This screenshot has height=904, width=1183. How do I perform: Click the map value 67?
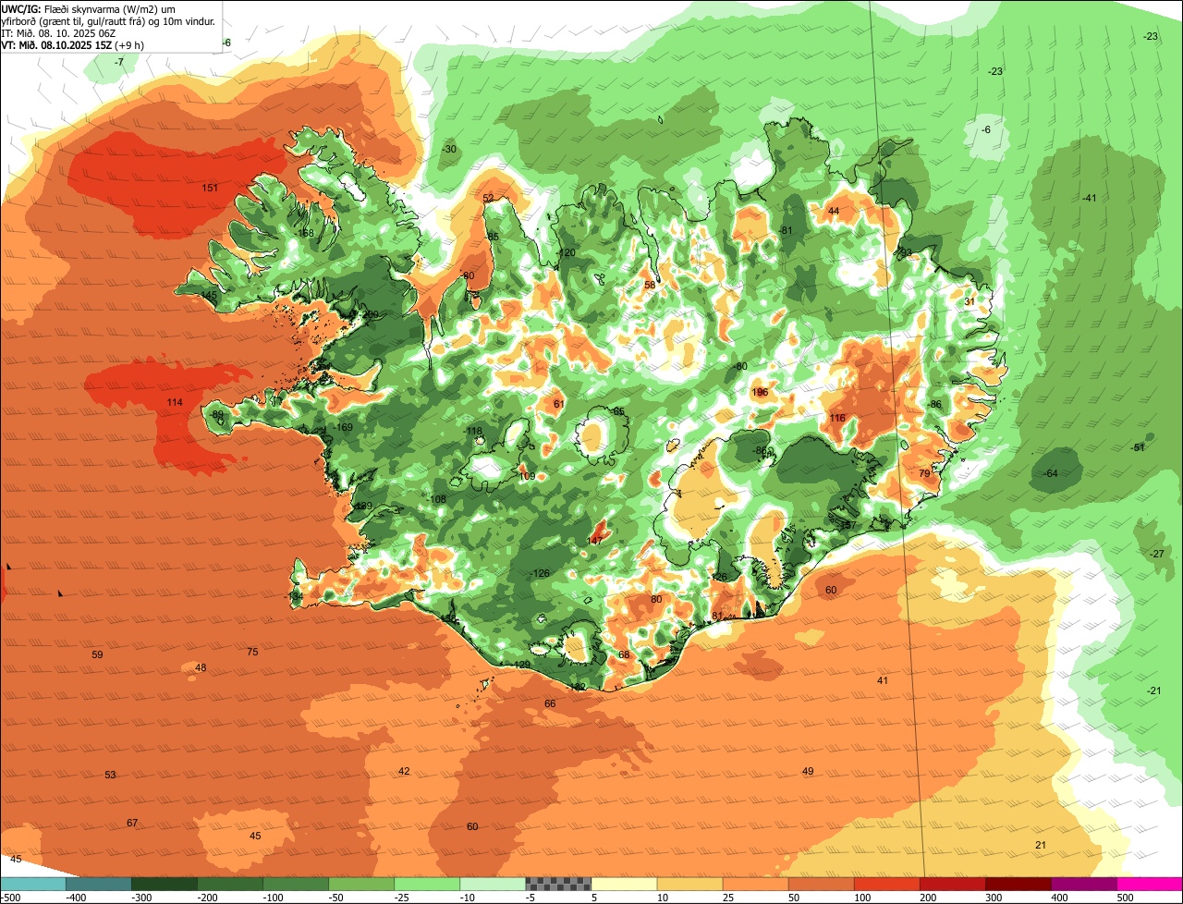132,823
